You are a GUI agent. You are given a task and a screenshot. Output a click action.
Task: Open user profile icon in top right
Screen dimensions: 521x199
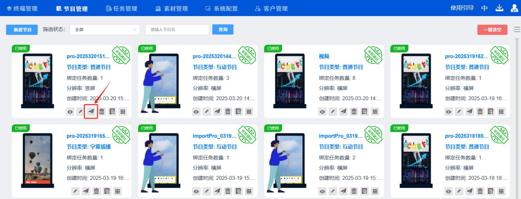[x=514, y=8]
